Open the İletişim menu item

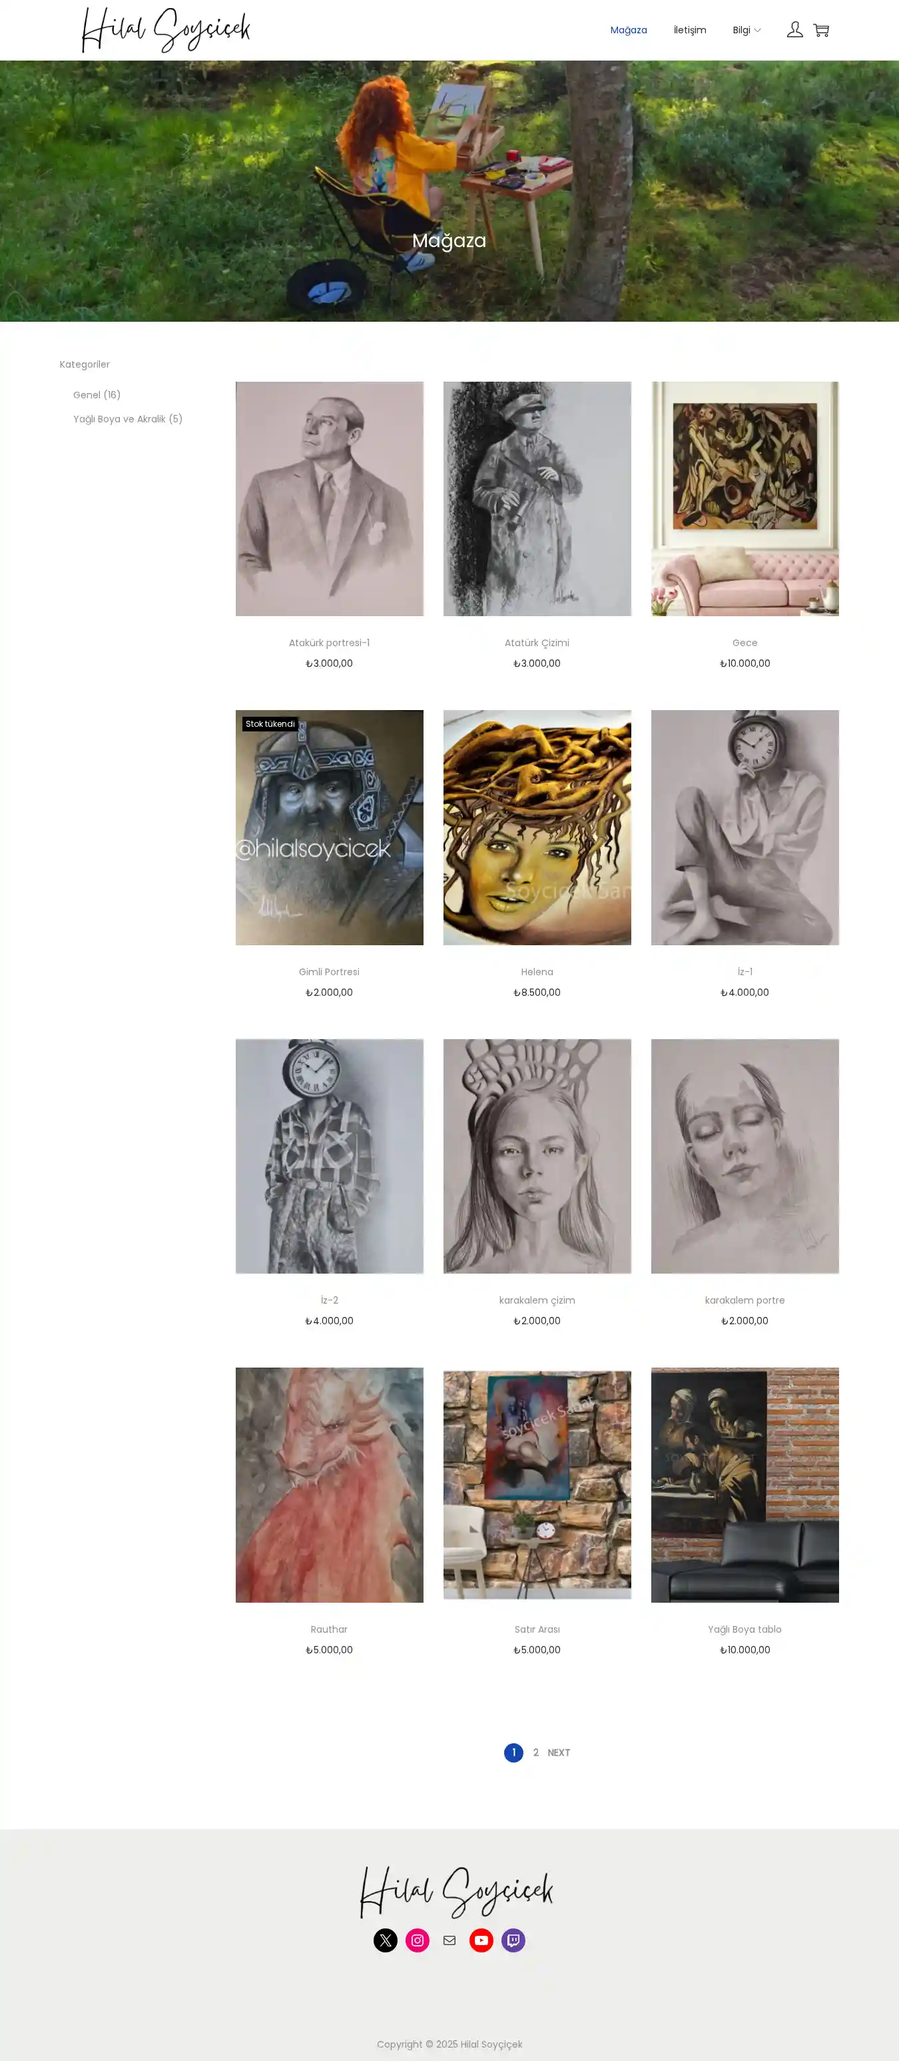coord(689,31)
